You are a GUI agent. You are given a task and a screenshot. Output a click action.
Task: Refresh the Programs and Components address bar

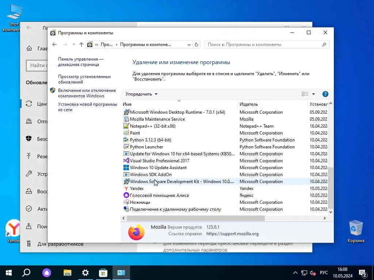click(x=196, y=44)
